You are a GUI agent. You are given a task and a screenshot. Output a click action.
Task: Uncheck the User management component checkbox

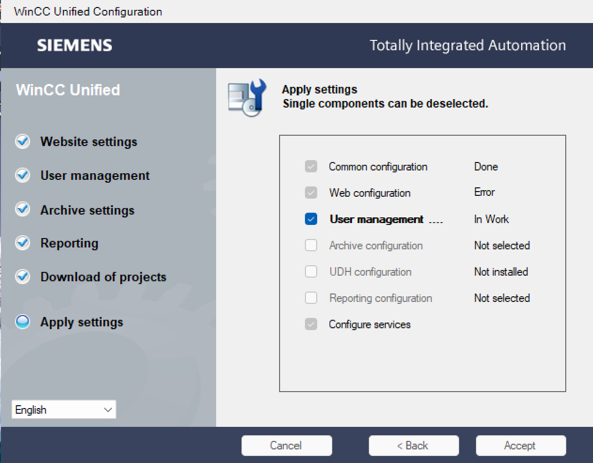[x=311, y=219]
